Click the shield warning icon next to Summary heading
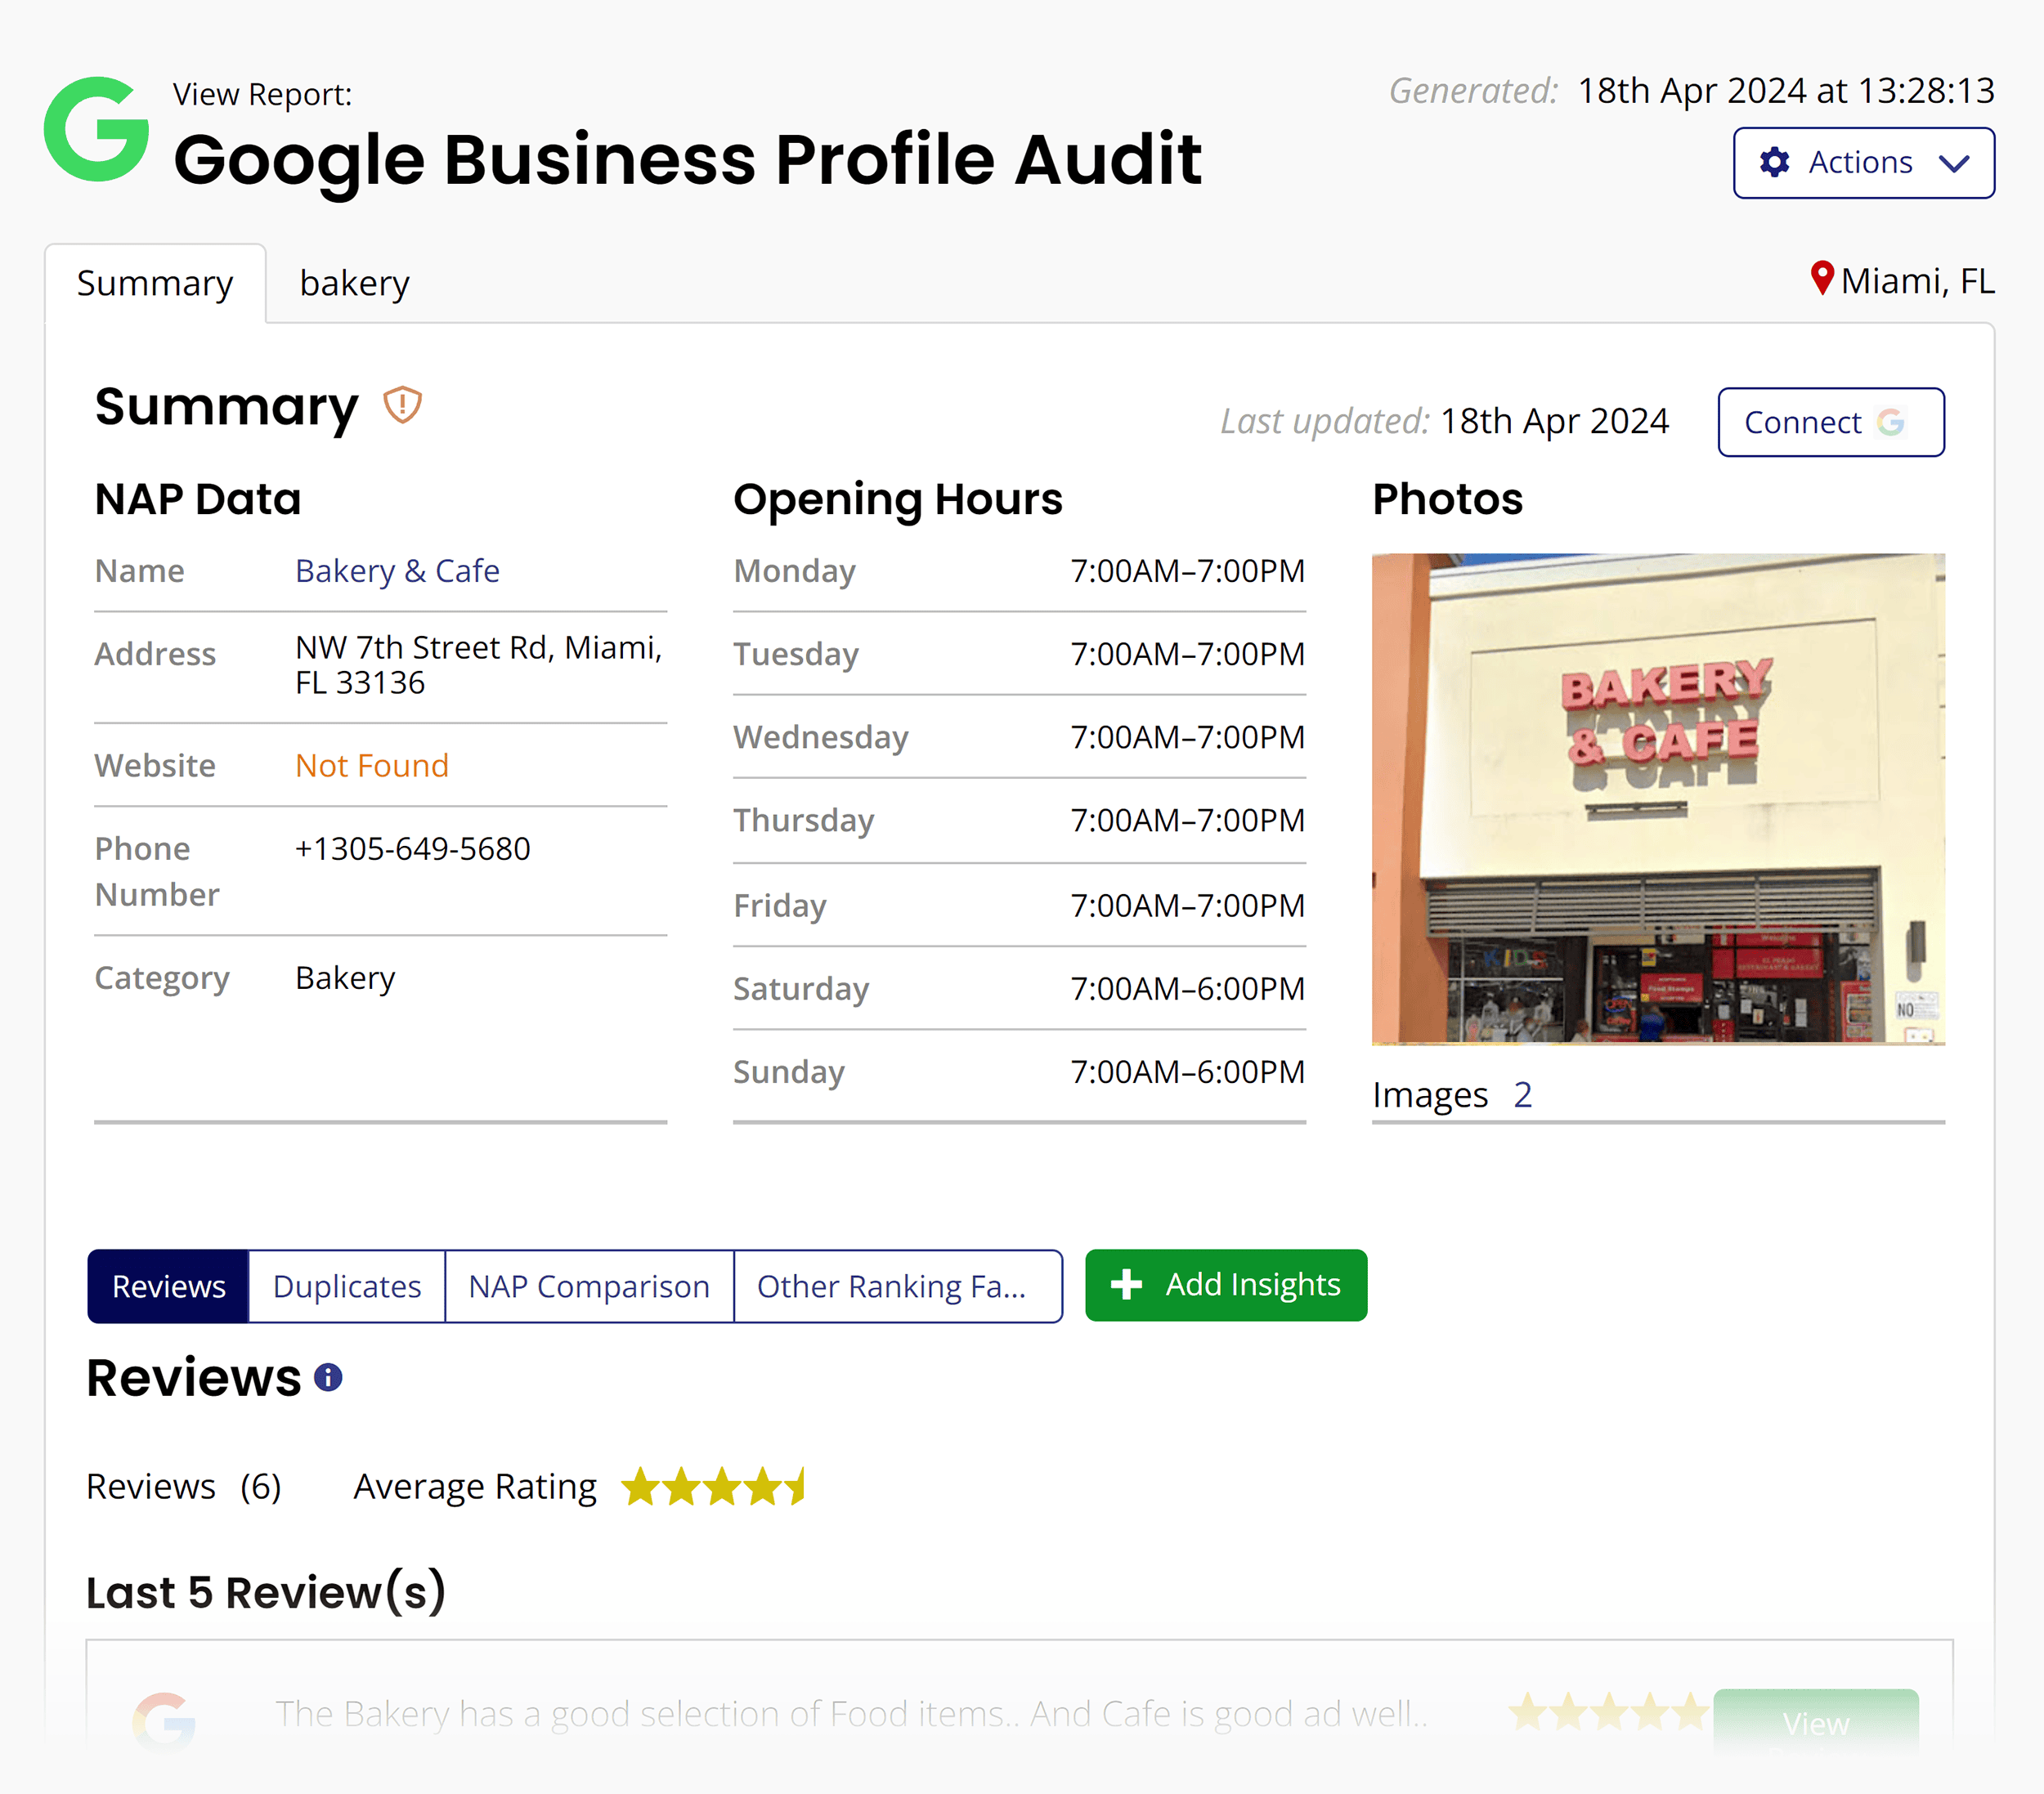Screen dimensions: 2044x1794 pos(401,405)
